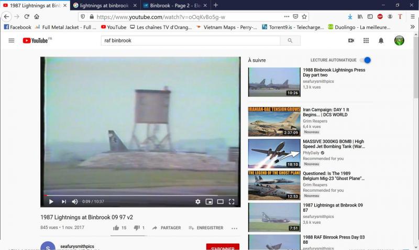The width and height of the screenshot is (419, 250).
Task: Switch to theater mode view
Action: pyautogui.click(x=220, y=202)
